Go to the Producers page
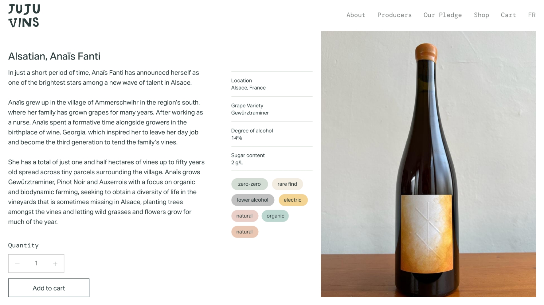This screenshot has width=544, height=305. (x=394, y=15)
